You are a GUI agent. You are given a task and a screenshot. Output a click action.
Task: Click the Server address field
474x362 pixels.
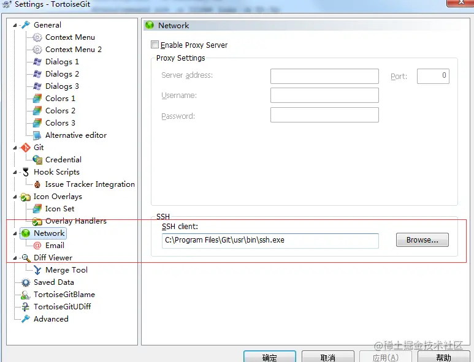pos(324,76)
